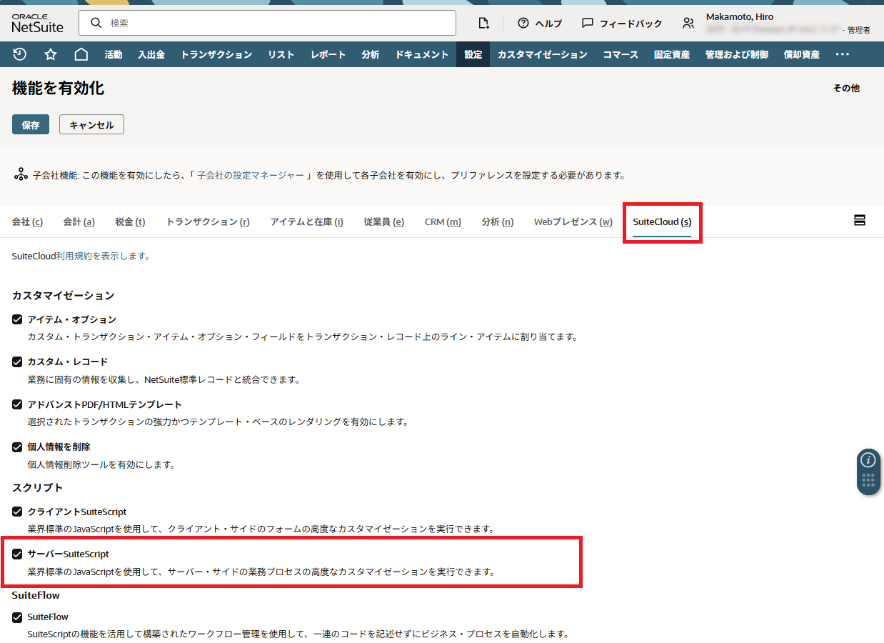Screen dimensions: 884x643
Task: Open the 償却資産 menu
Action: pyautogui.click(x=802, y=54)
